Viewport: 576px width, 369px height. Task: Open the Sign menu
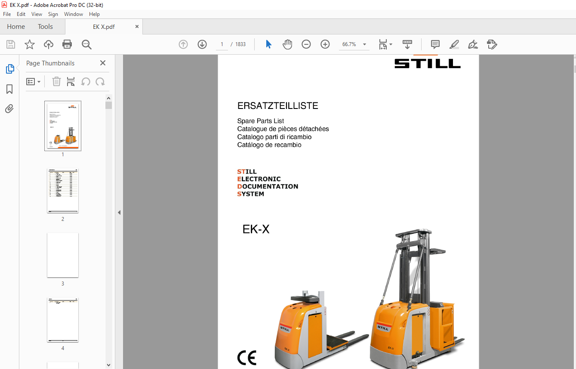tap(53, 14)
